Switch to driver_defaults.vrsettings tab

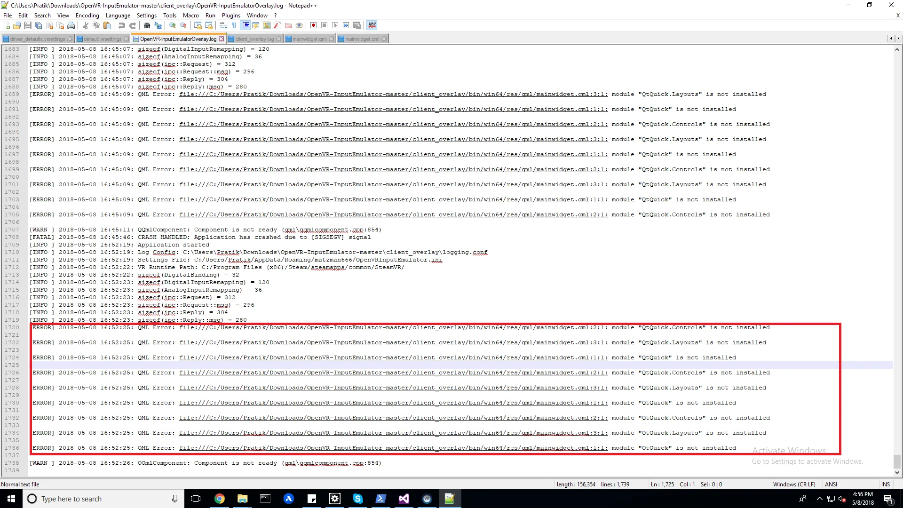point(37,39)
